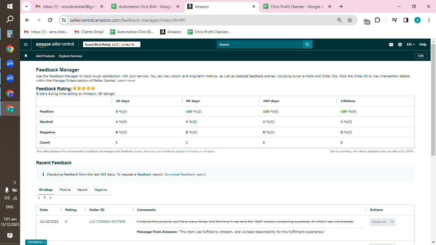Click the search magnifier button in Seller Central
436x245 pixels.
pyautogui.click(x=307, y=44)
